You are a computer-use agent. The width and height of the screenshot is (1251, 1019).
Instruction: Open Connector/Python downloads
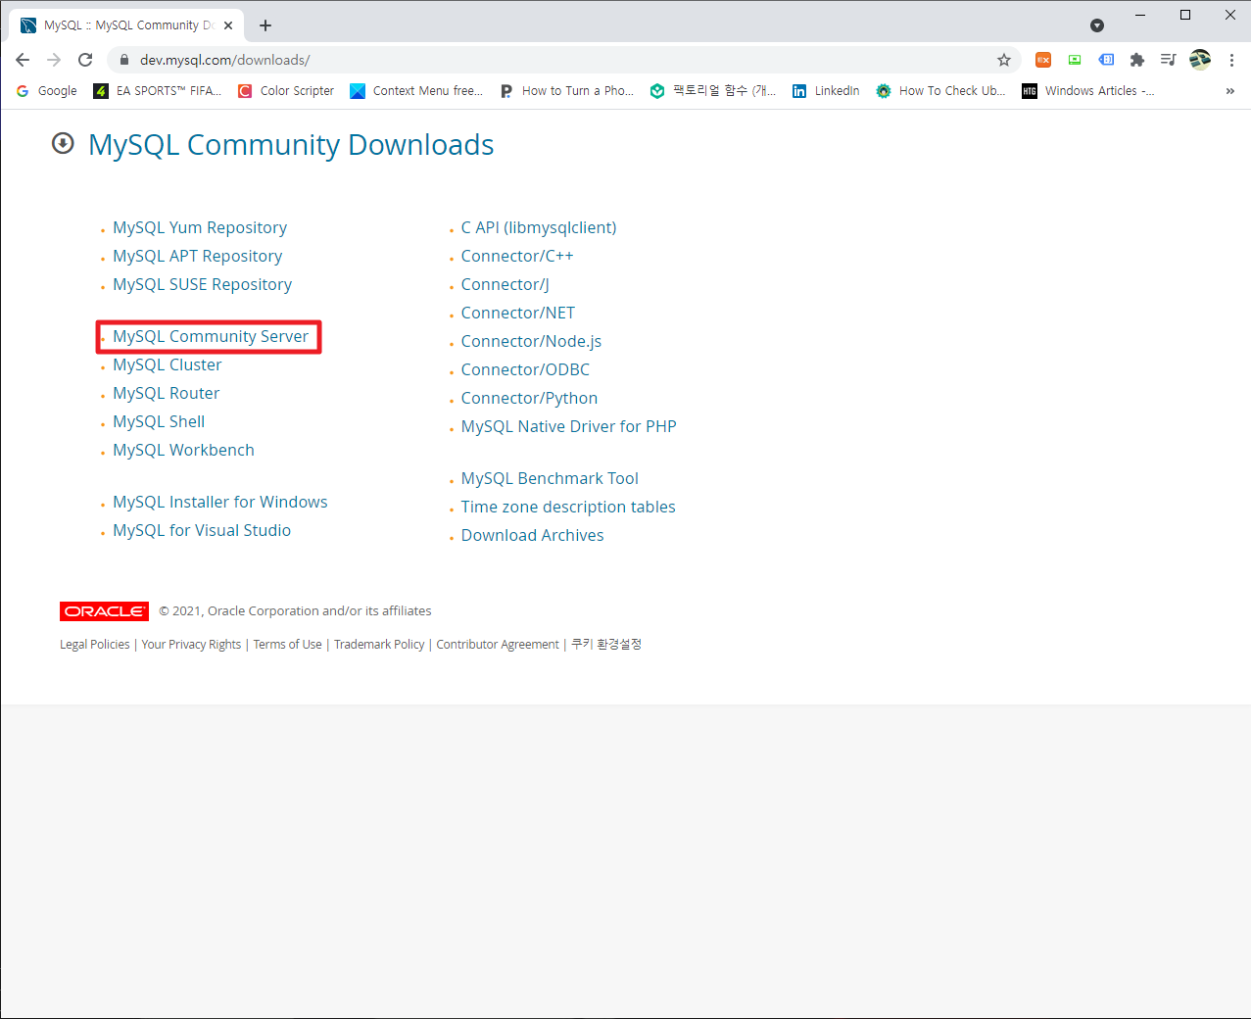529,398
